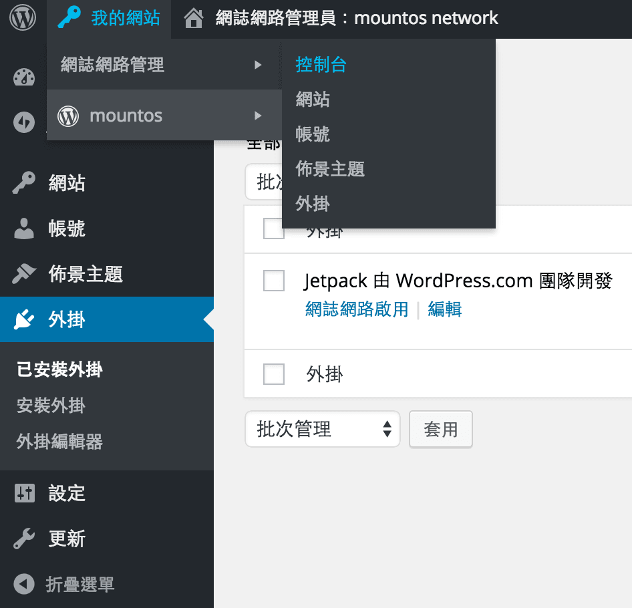Click the WordPress icon next to mountos
The height and width of the screenshot is (608, 632).
pos(68,116)
